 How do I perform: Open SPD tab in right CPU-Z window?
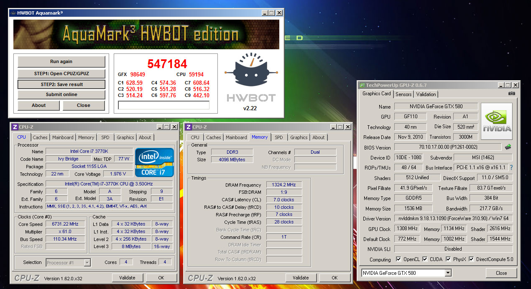[x=279, y=137]
